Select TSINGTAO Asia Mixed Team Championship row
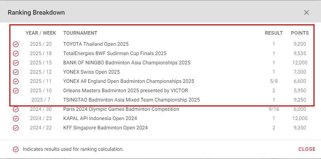Image resolution: width=321 pixels, height=159 pixels. 131,100
